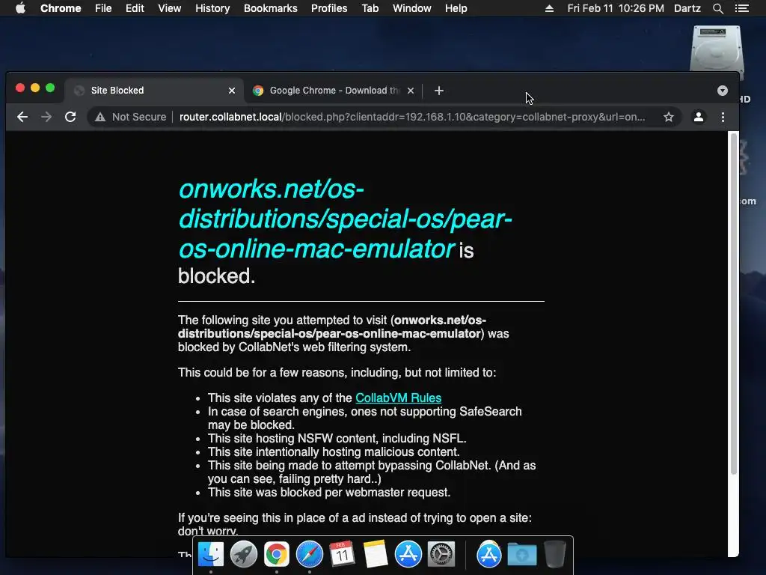The height and width of the screenshot is (575, 766).
Task: Click the blocked onworks.net URL heading
Action: 345,219
